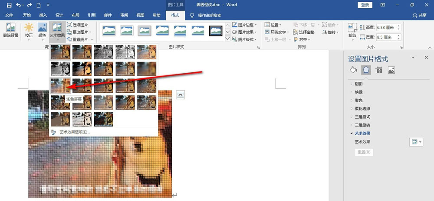The height and width of the screenshot is (201, 434).
Task: Click the 艺术效果 ribbon button
Action: (x=57, y=31)
